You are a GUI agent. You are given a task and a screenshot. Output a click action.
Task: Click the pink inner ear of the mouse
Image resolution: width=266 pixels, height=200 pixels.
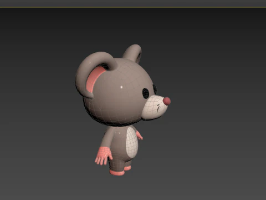[x=95, y=79]
